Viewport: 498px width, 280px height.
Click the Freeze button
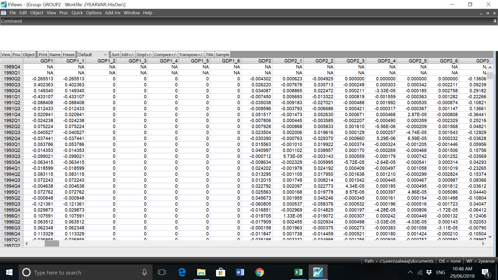tap(68, 54)
